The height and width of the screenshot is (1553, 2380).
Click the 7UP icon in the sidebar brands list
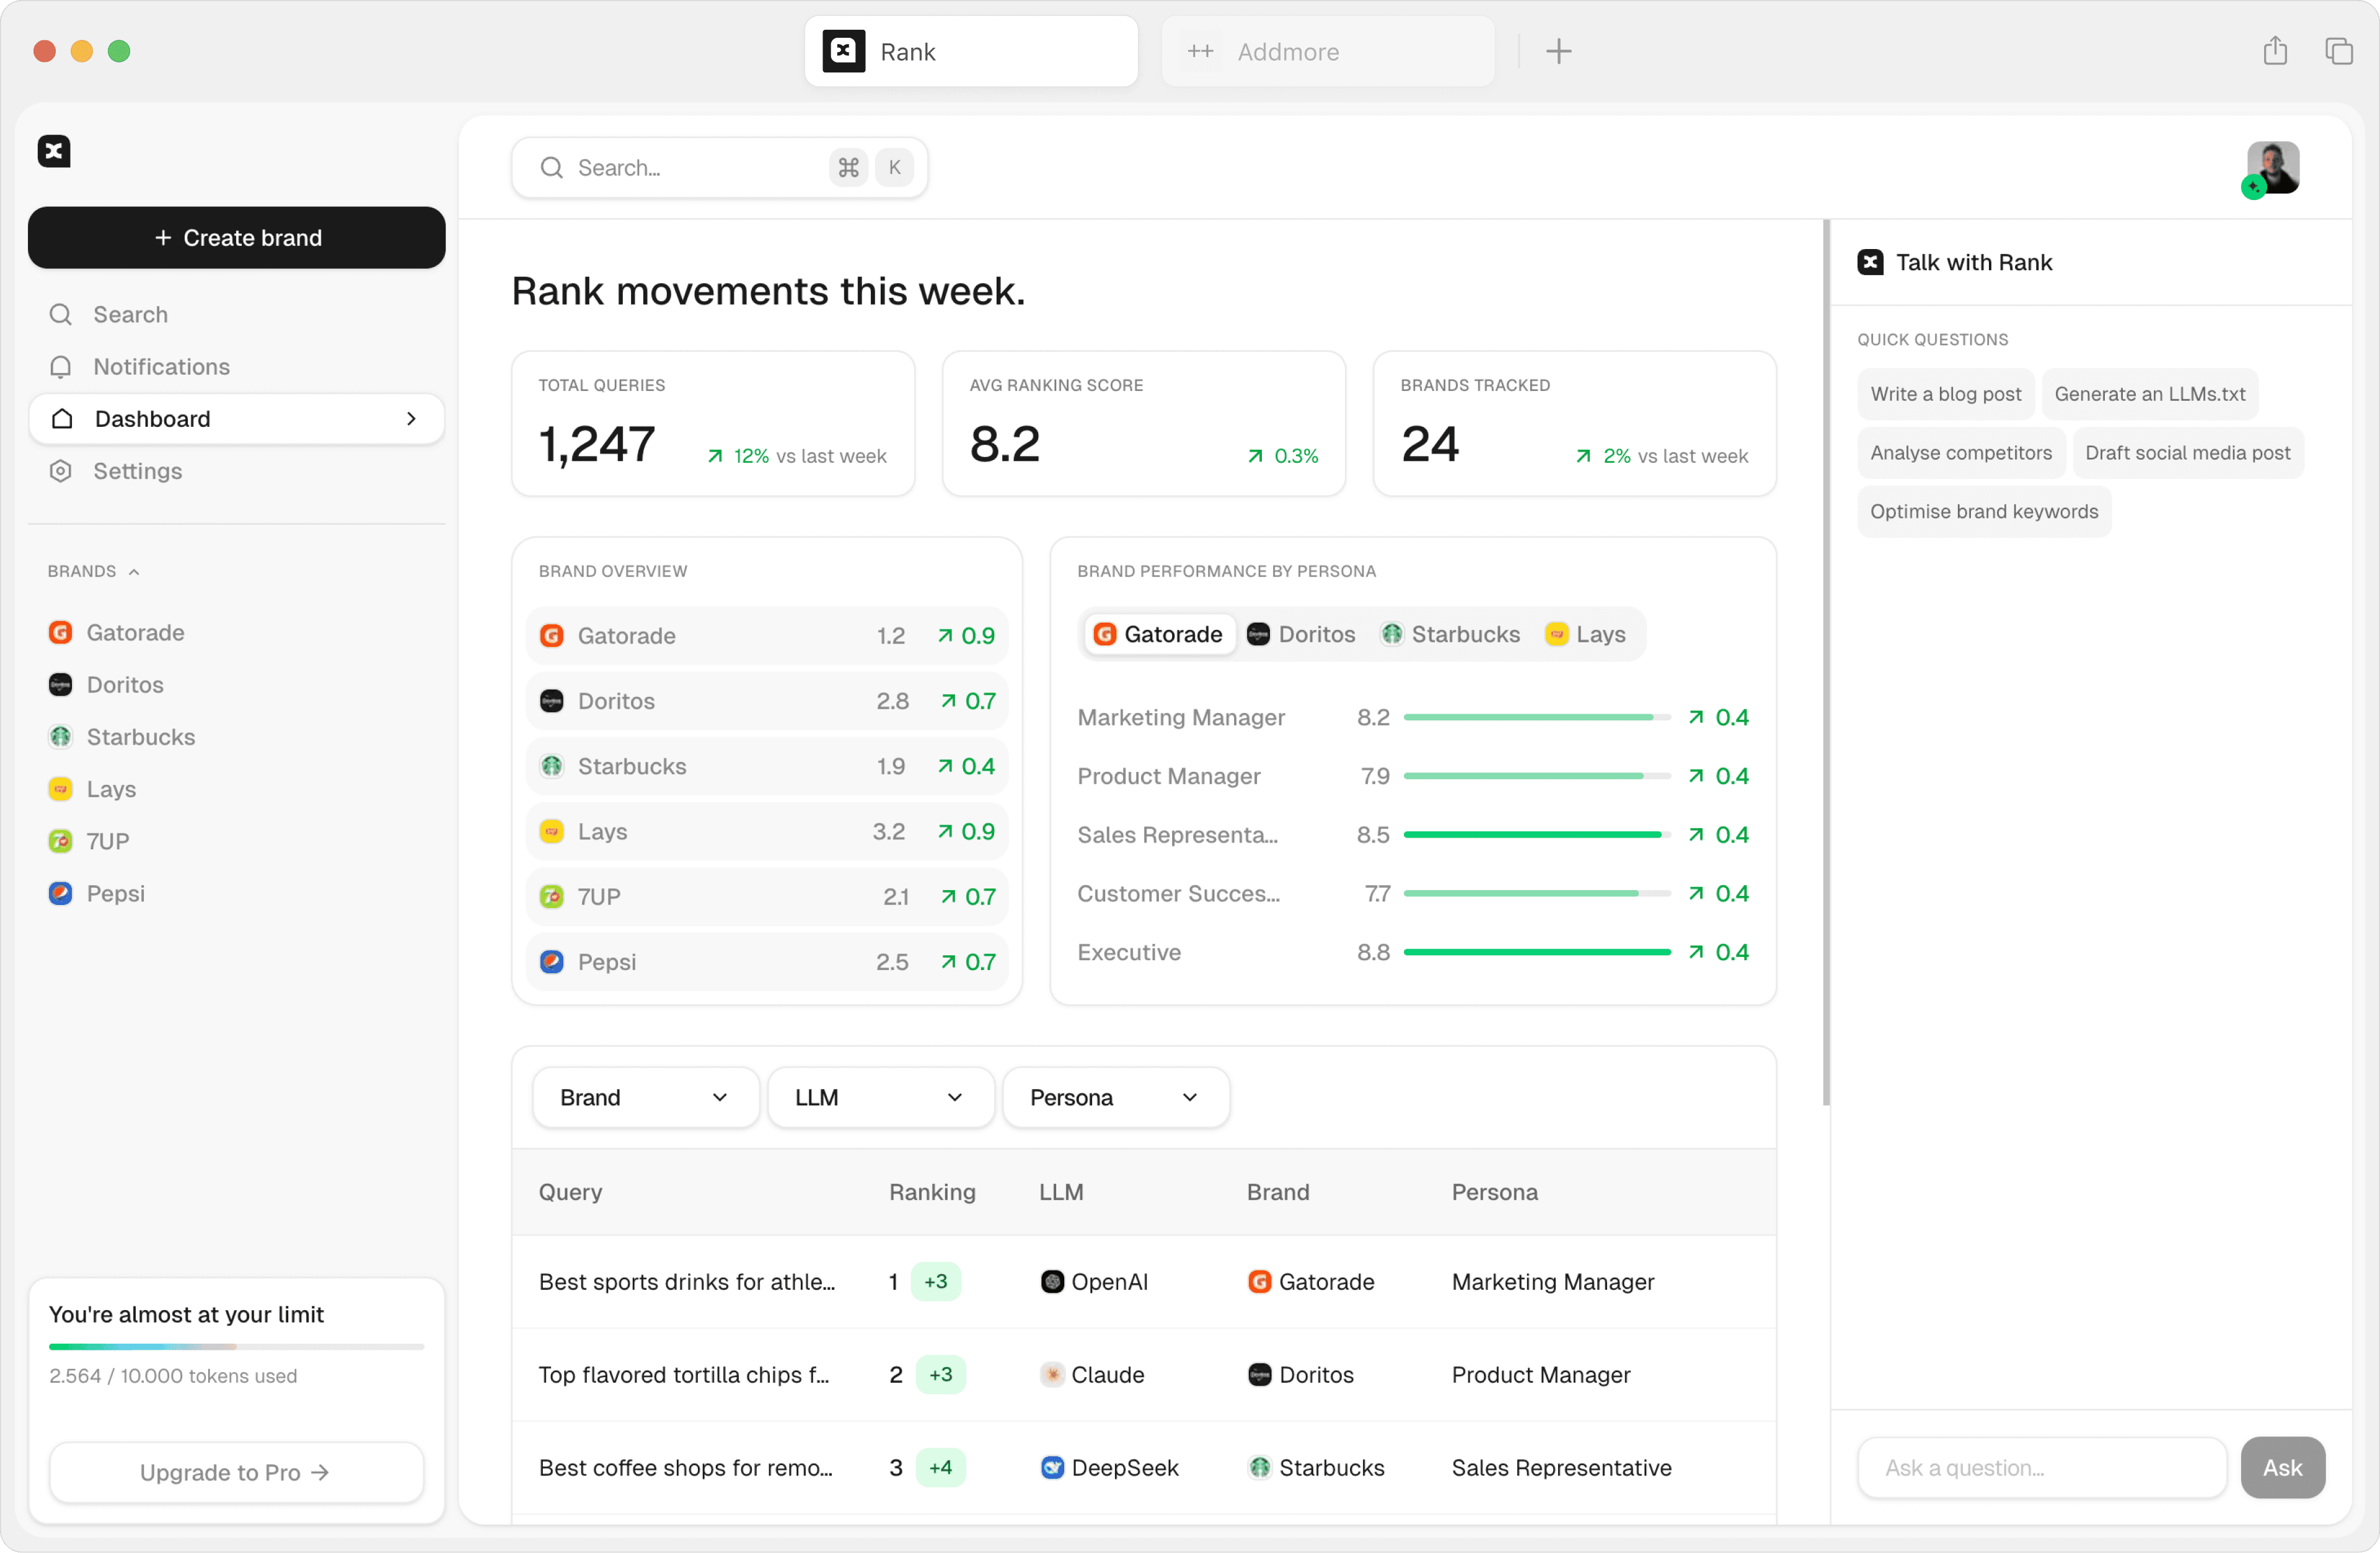pyautogui.click(x=61, y=841)
